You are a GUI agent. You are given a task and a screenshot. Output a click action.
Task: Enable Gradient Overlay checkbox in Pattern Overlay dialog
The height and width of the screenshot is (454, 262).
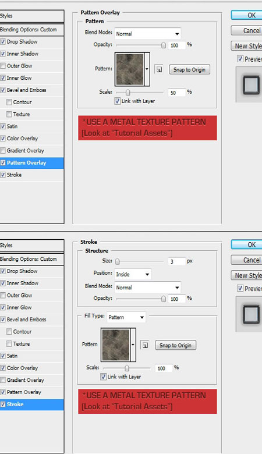[3, 151]
